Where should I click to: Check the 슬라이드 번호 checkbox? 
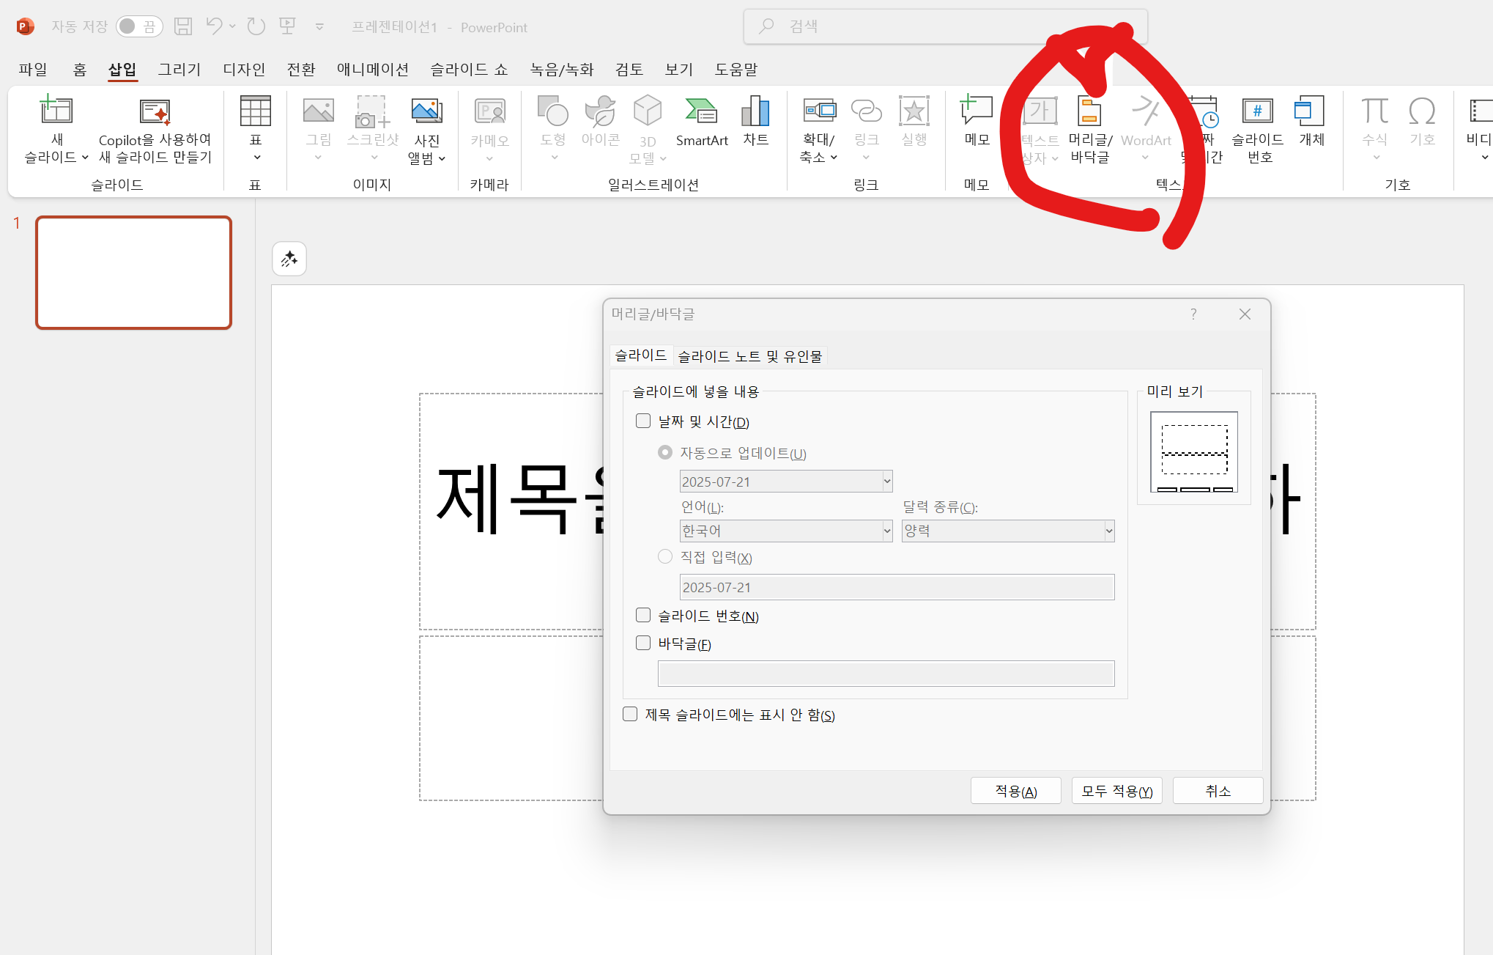click(643, 615)
